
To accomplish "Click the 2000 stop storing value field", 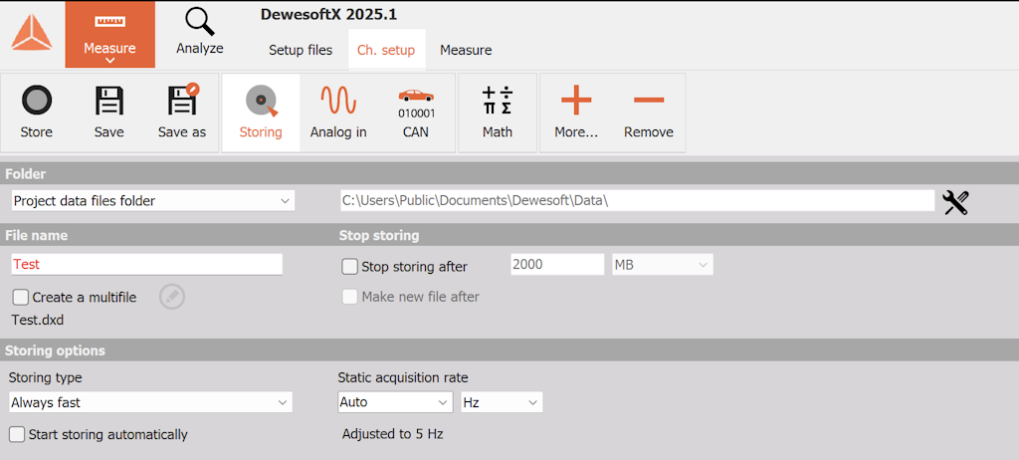I will tap(557, 265).
